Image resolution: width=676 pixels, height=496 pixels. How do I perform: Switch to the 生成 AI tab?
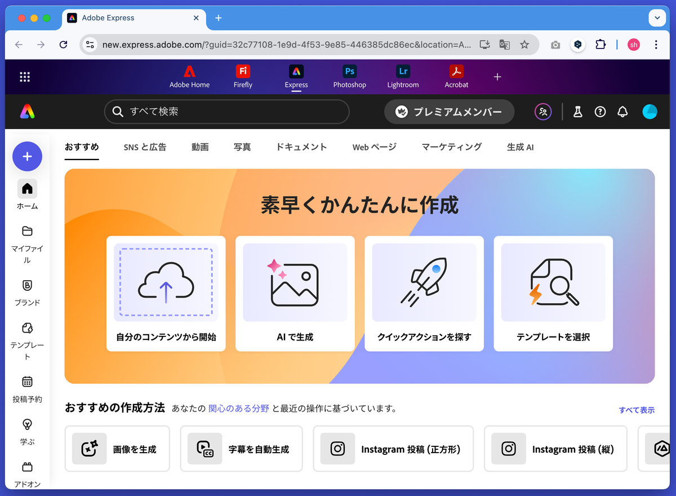521,147
